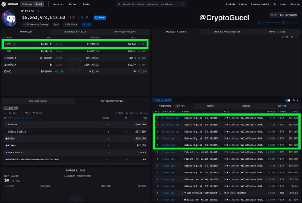Click the Asset column filter icon

tap(5, 38)
